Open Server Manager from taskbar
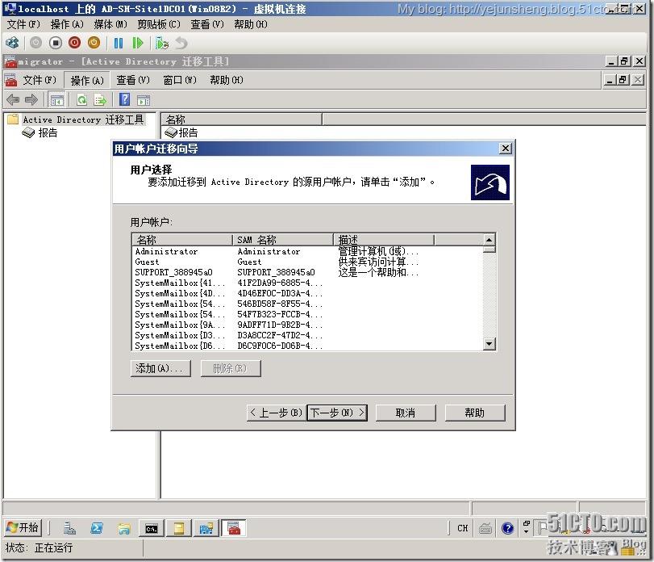The image size is (654, 562). (69, 529)
